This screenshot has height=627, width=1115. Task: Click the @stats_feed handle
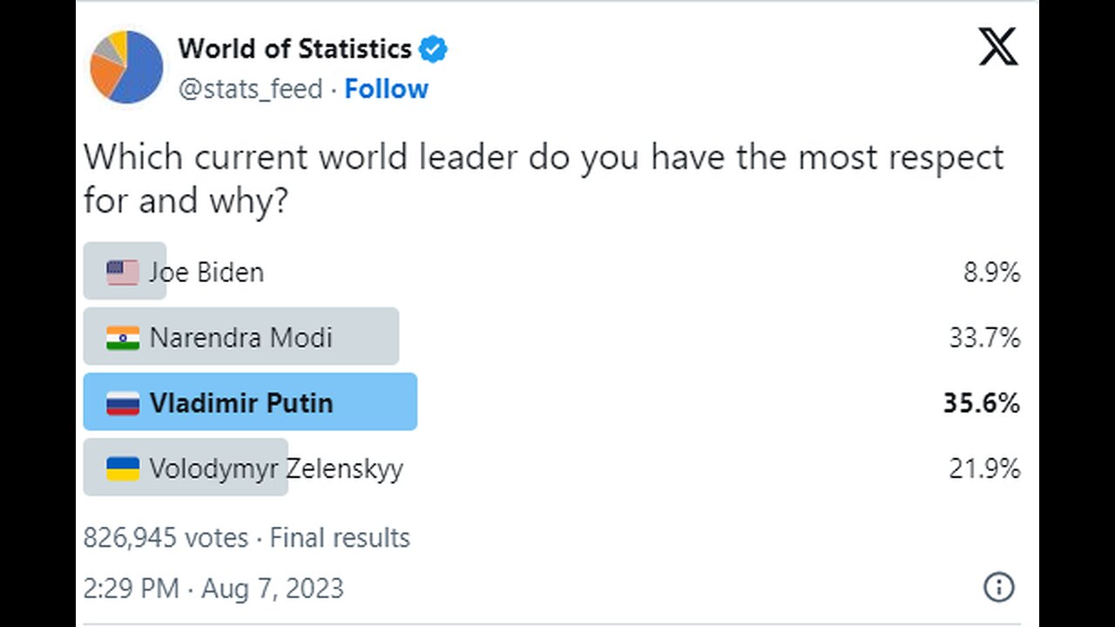250,89
